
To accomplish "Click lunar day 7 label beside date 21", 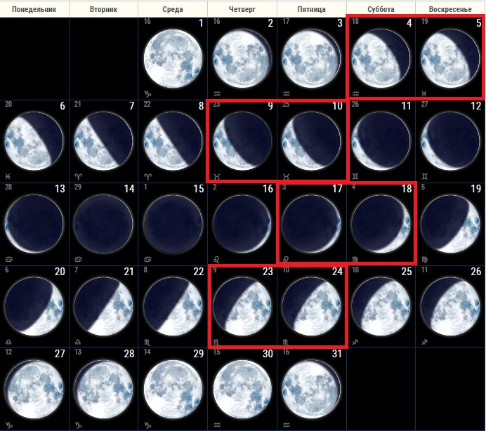I will coord(77,270).
